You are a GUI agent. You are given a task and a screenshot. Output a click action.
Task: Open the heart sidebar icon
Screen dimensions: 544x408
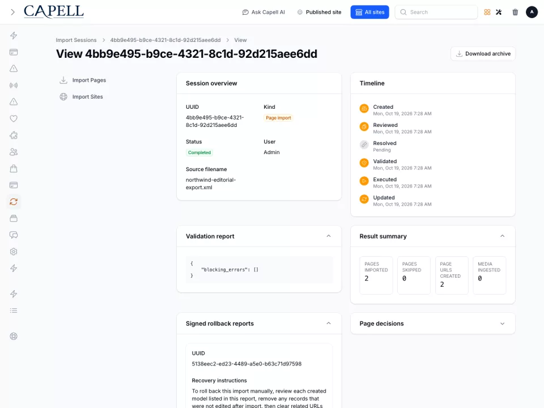pyautogui.click(x=14, y=118)
